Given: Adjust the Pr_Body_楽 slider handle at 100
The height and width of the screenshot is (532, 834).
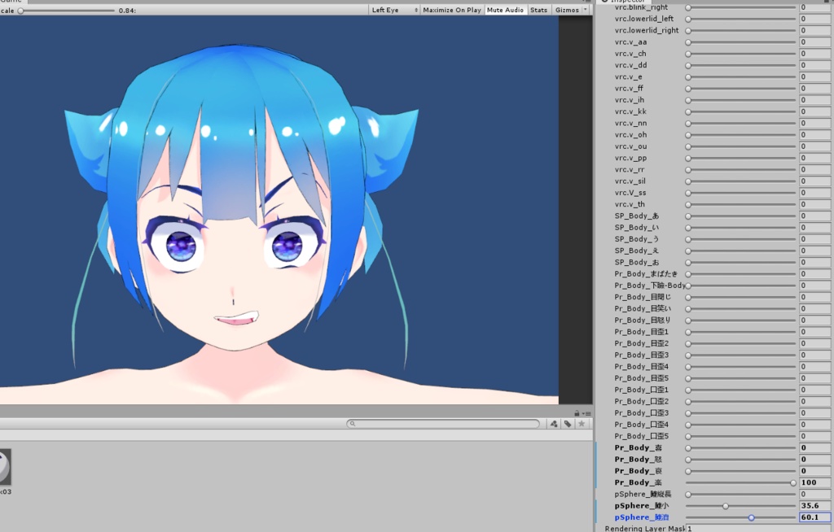Looking at the screenshot, I should (793, 483).
